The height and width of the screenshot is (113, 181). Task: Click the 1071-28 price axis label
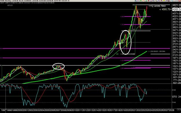click(x=176, y=74)
